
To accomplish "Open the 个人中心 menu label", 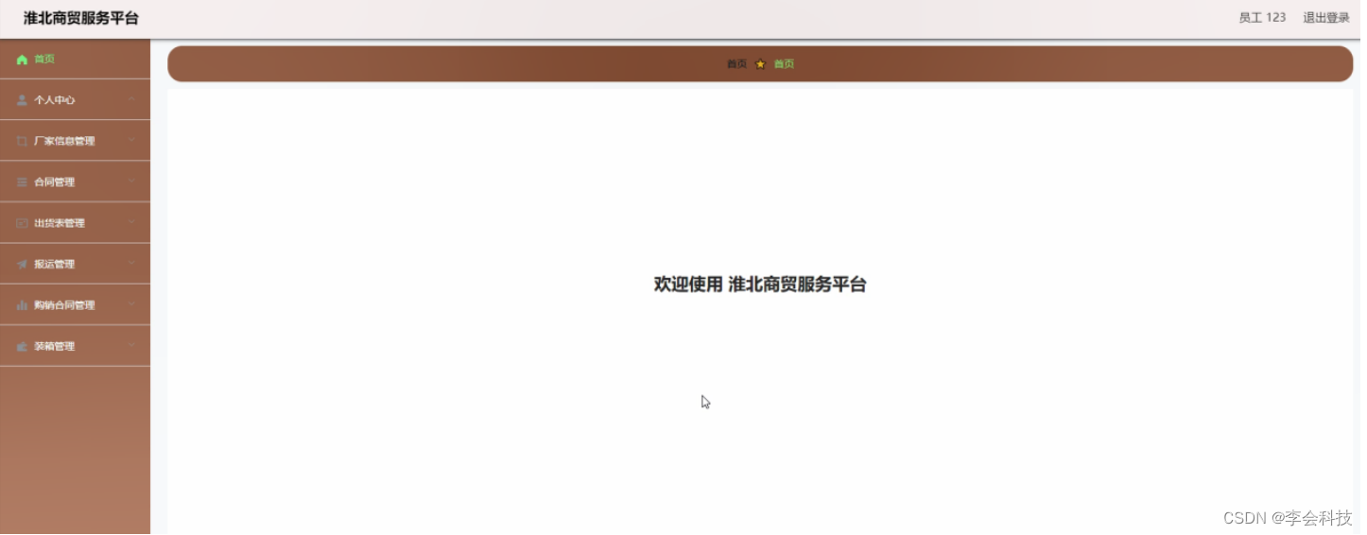I will coord(55,100).
